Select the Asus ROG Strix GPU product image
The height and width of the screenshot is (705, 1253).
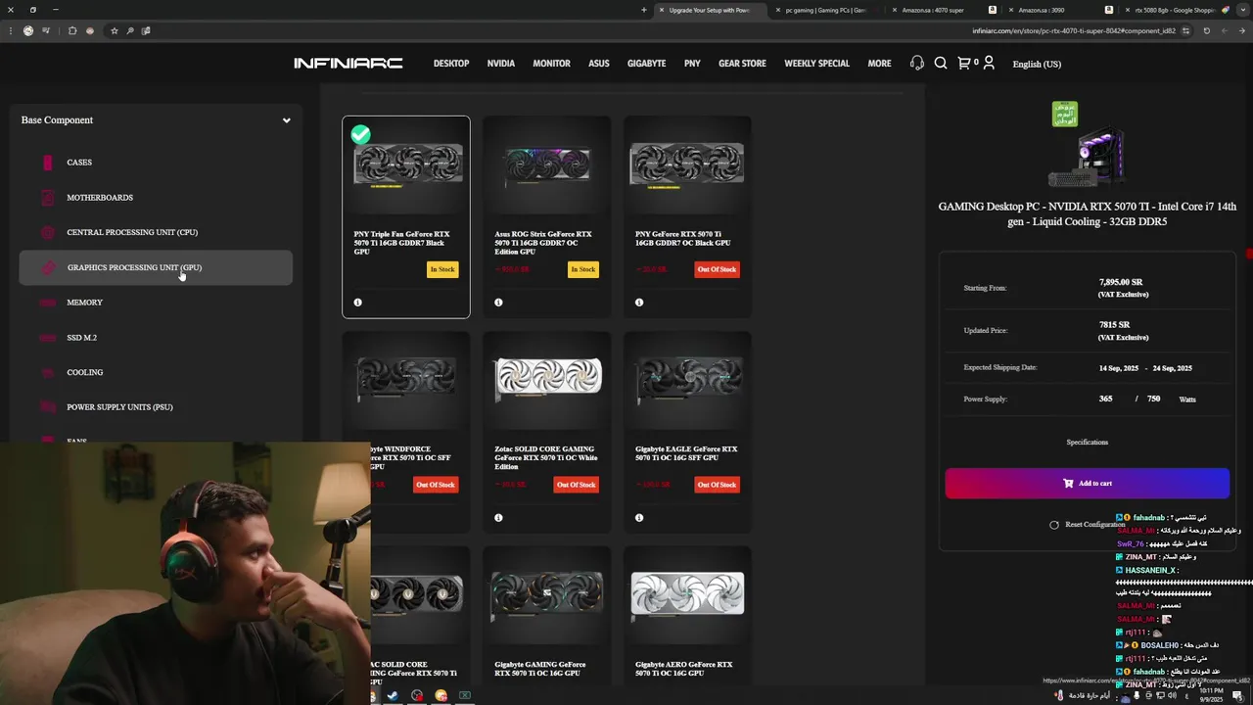pyautogui.click(x=547, y=164)
